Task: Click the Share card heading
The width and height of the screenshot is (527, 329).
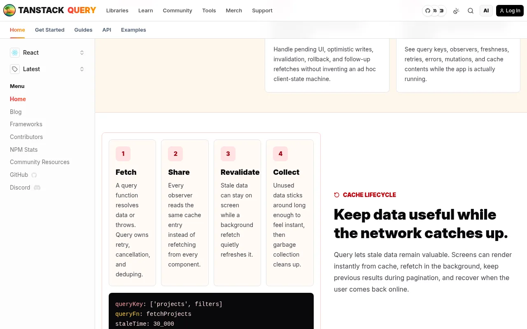Action: coord(179,172)
